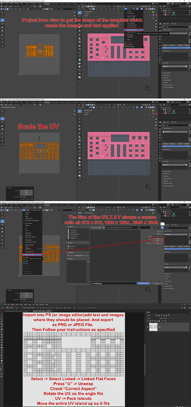Enable Auto-Select checkbox in Photoshop options bar
The height and width of the screenshot is (407, 191).
7,308
